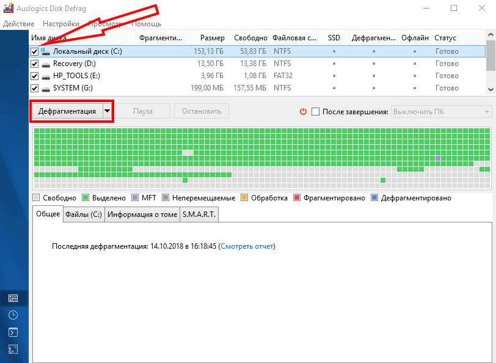Image resolution: width=496 pixels, height=363 pixels.
Task: Open the Смотреть отчет link
Action: coord(247,246)
